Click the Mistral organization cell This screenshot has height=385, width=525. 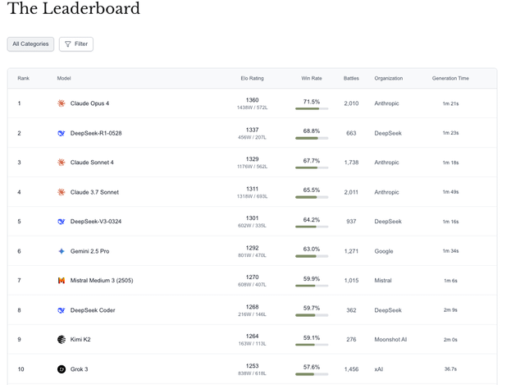point(383,281)
